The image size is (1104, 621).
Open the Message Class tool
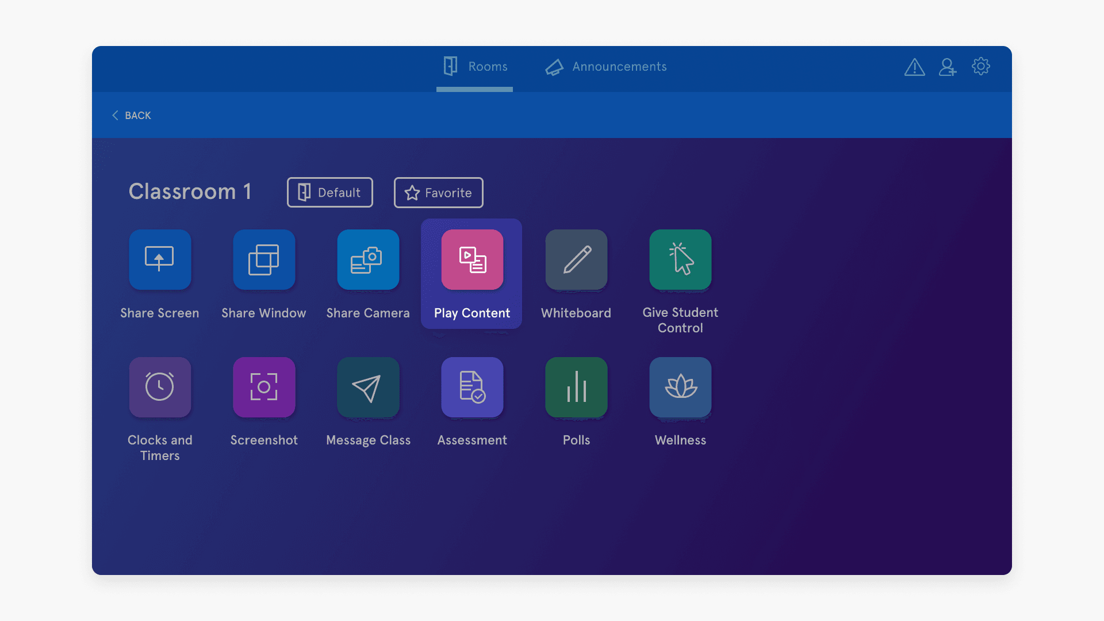point(368,387)
